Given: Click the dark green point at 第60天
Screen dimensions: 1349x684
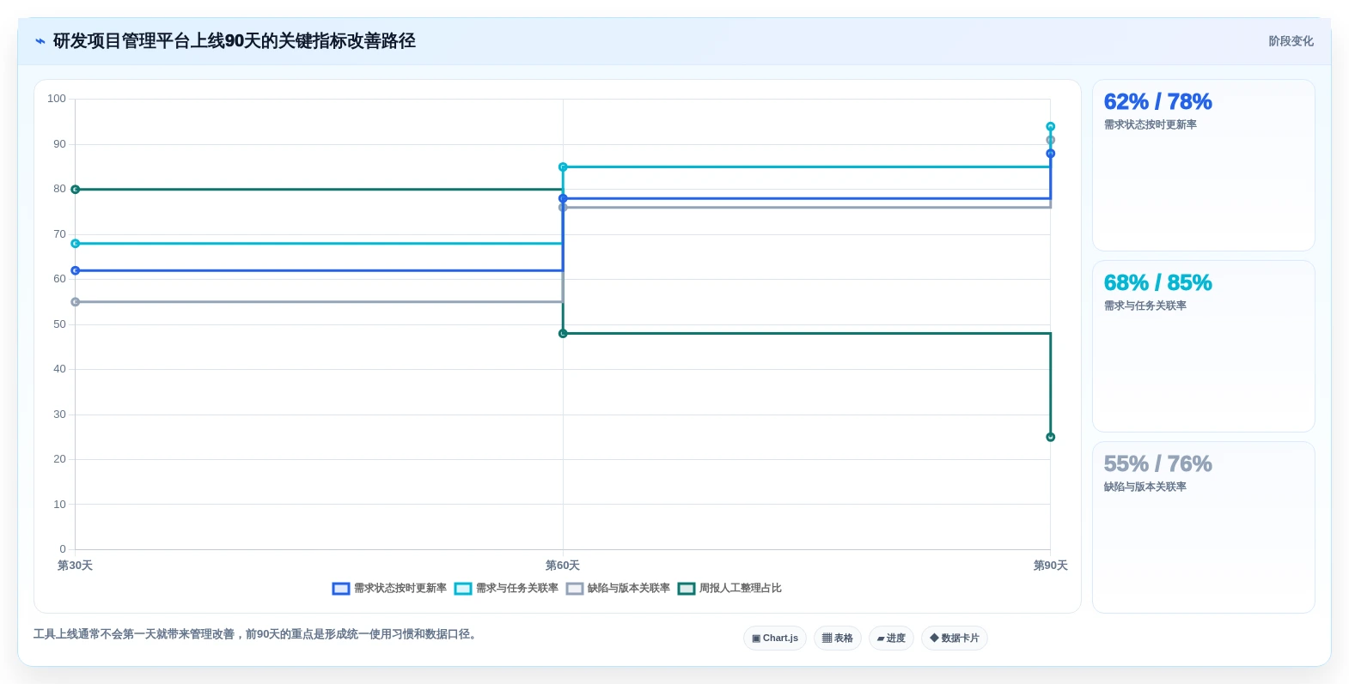Looking at the screenshot, I should click(x=563, y=334).
